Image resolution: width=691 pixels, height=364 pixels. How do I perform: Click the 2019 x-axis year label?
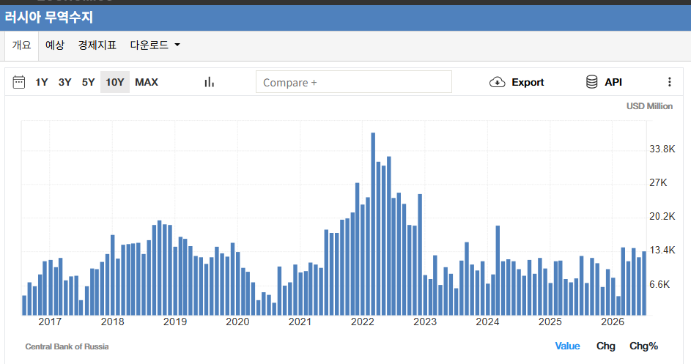tap(175, 322)
